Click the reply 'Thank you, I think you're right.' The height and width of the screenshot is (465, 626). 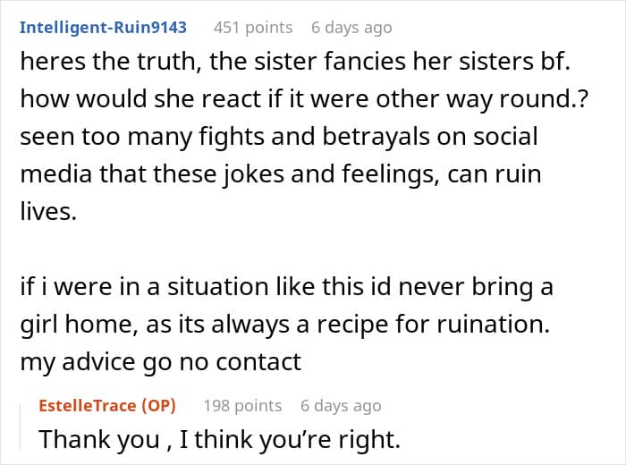tap(220, 440)
